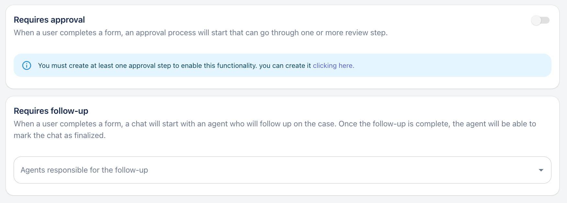Screen dimensions: 567x203
Task: Click "mark the chat as finalized." text line
Action: coord(60,135)
